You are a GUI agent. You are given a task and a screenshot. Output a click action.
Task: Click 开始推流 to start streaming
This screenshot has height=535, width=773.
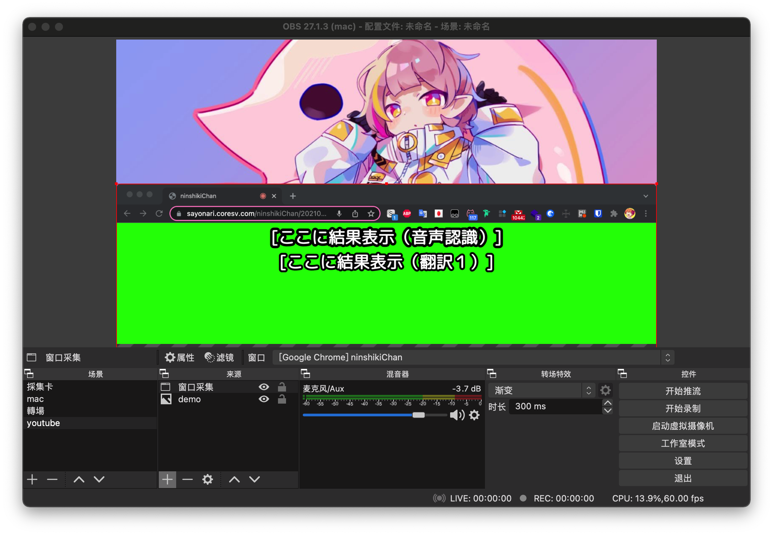click(x=683, y=391)
